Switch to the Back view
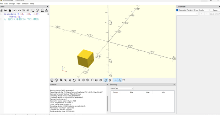The height and width of the screenshot is (115, 220). (x=101, y=80)
